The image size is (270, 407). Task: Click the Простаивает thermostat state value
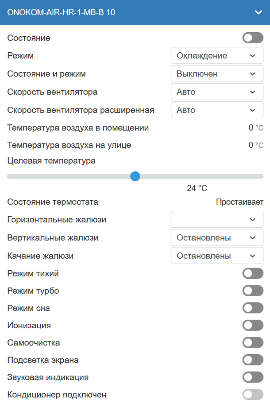[239, 202]
